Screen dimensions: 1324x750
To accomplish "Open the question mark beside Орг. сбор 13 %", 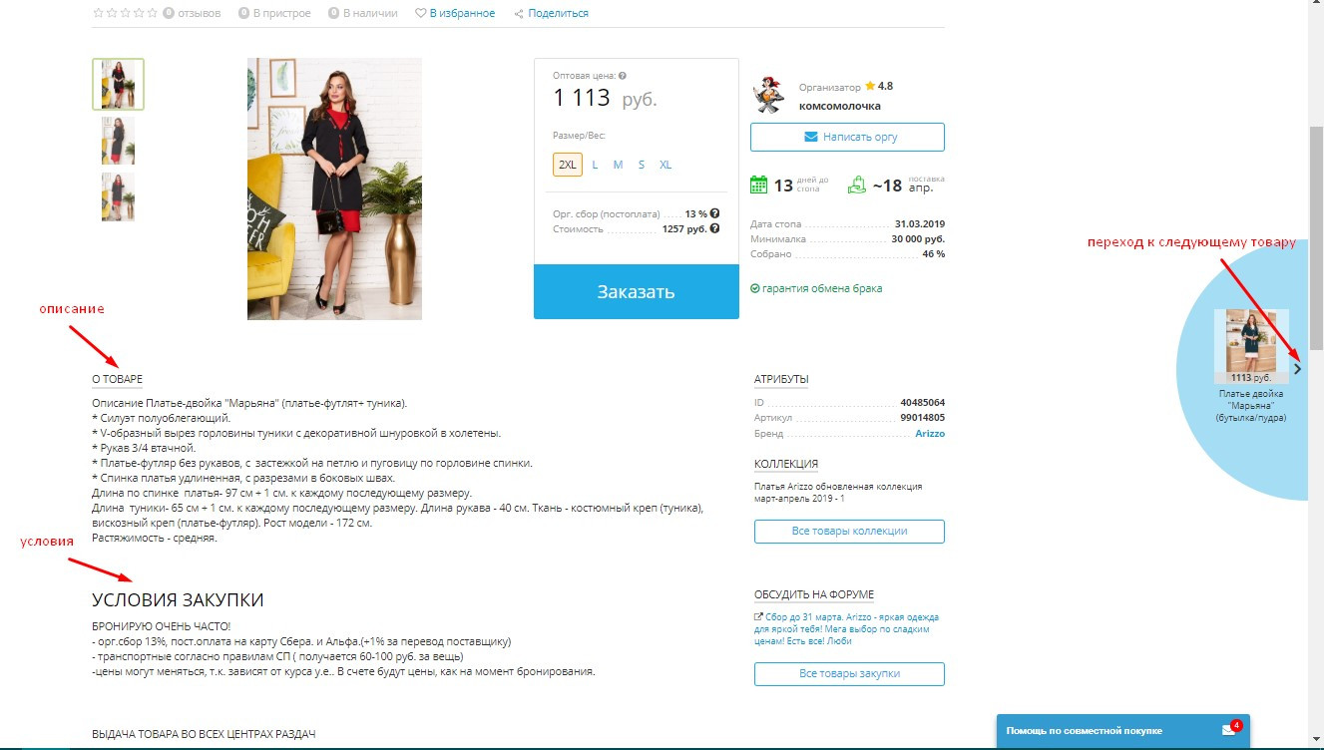I will (x=715, y=213).
